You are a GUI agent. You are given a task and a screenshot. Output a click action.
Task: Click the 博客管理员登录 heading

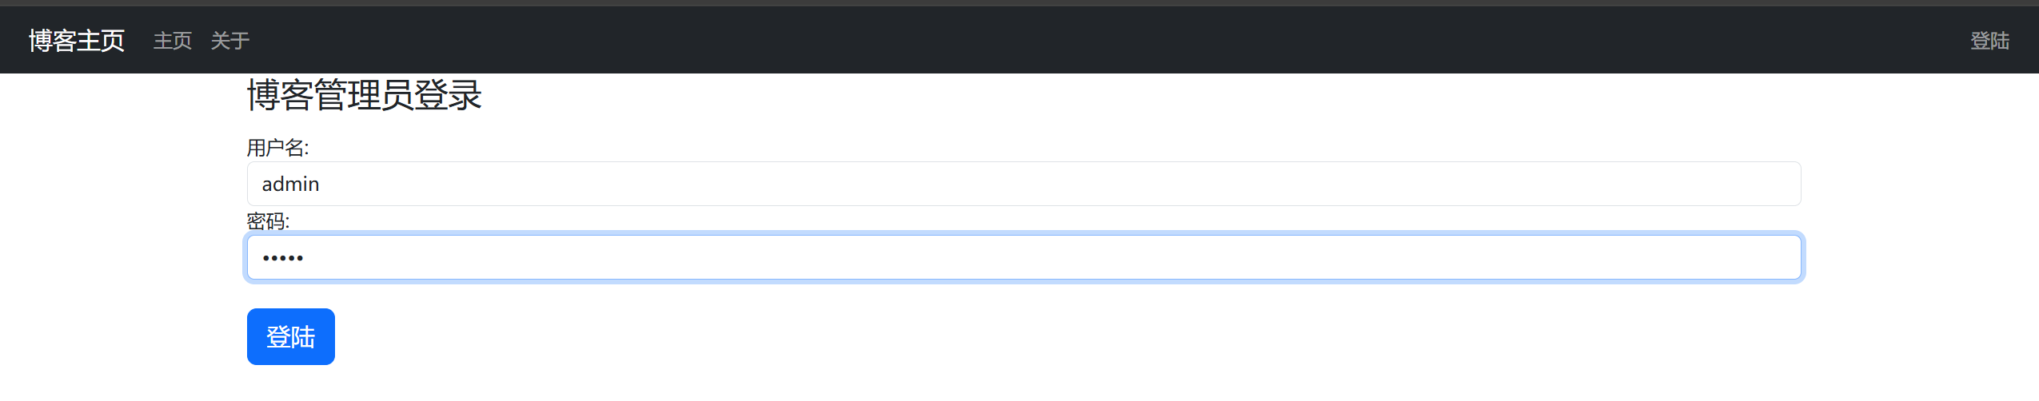tap(364, 96)
